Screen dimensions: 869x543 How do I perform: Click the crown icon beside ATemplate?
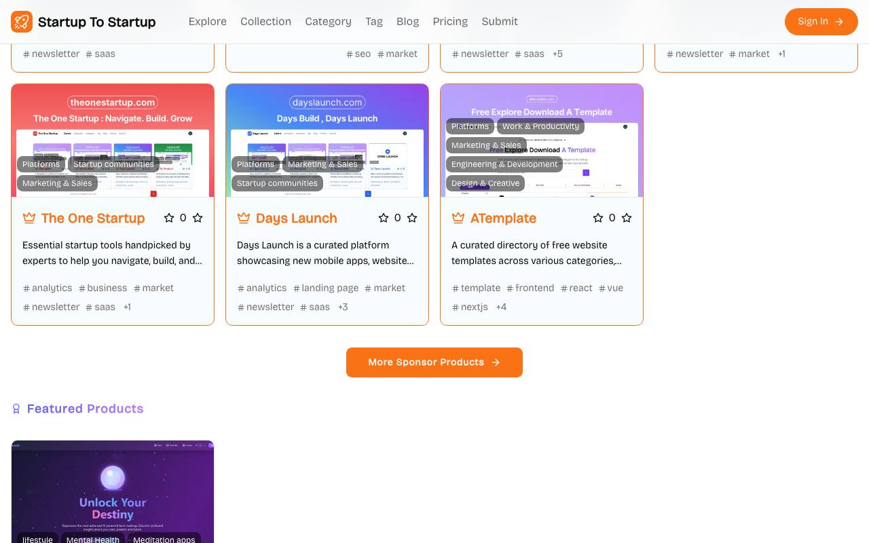click(458, 218)
